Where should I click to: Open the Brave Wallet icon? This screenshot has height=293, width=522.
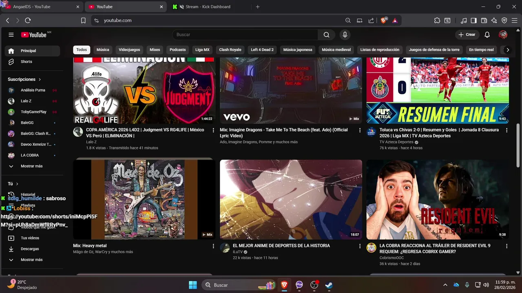[x=484, y=20]
